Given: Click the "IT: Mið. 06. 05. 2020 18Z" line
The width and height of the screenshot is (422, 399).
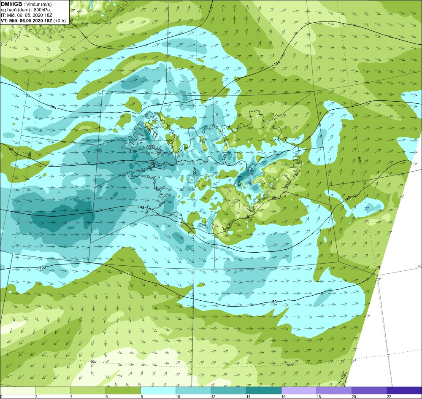Looking at the screenshot, I should tap(26, 15).
